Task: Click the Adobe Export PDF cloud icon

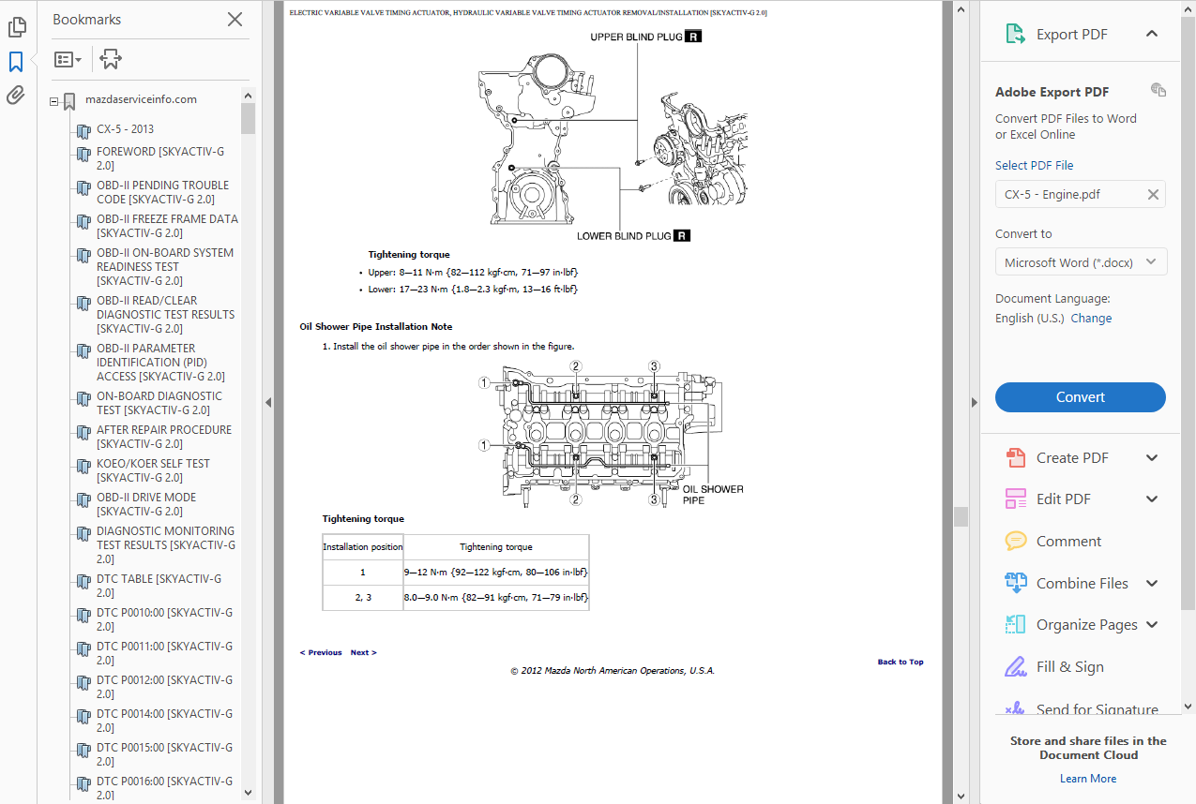Action: click(1158, 90)
